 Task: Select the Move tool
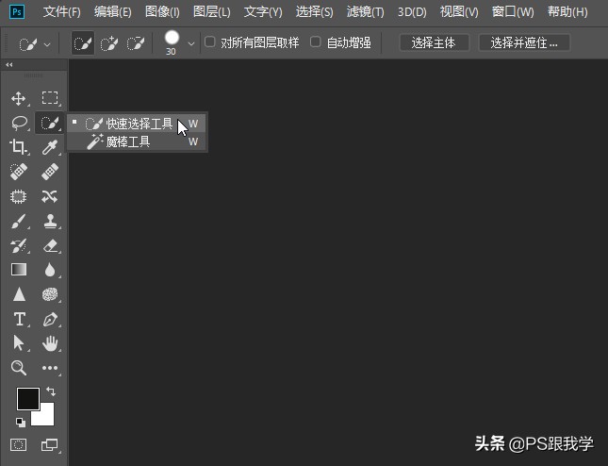pos(18,98)
